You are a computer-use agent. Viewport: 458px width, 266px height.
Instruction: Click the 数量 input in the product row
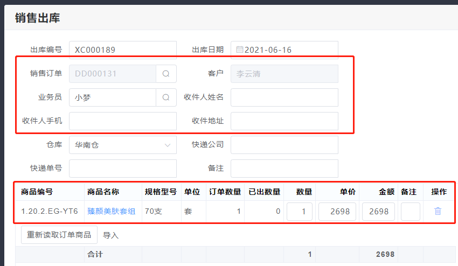pyautogui.click(x=300, y=212)
